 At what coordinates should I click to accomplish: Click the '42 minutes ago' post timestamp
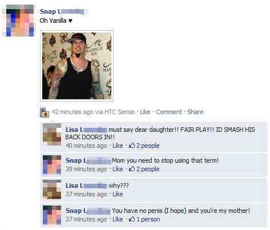72,112
